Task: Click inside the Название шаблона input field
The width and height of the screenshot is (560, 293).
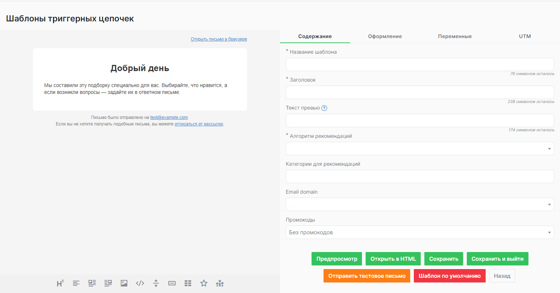Action: (420, 64)
